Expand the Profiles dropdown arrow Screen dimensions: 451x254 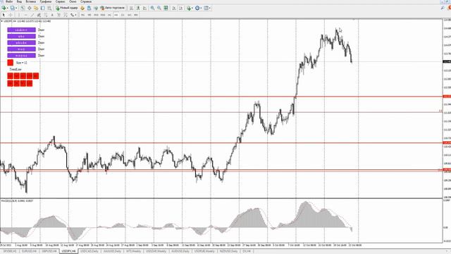(16, 8)
